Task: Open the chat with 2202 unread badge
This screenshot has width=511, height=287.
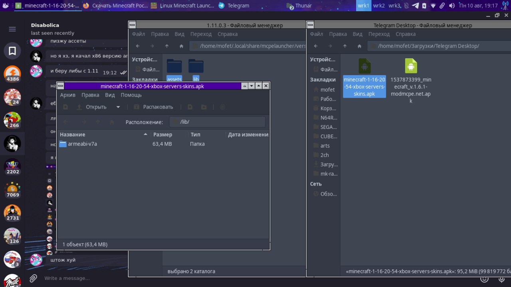Action: (12, 166)
